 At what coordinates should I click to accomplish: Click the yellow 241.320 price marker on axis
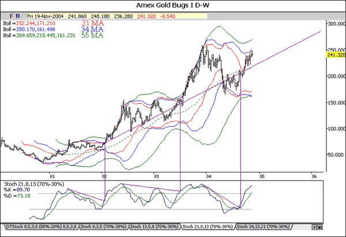[x=336, y=55]
